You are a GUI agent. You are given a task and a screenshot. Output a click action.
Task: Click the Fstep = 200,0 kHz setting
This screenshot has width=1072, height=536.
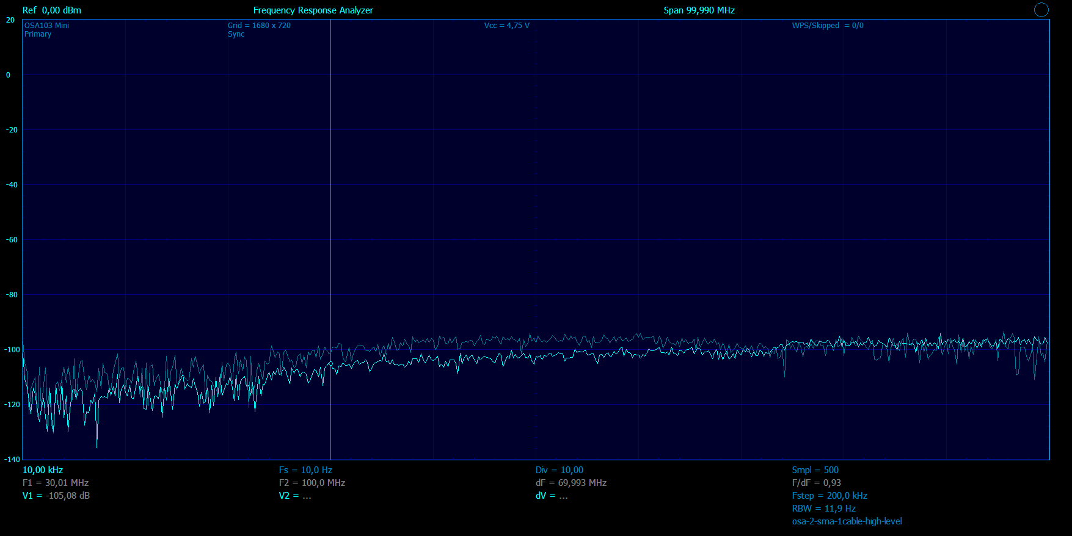830,496
